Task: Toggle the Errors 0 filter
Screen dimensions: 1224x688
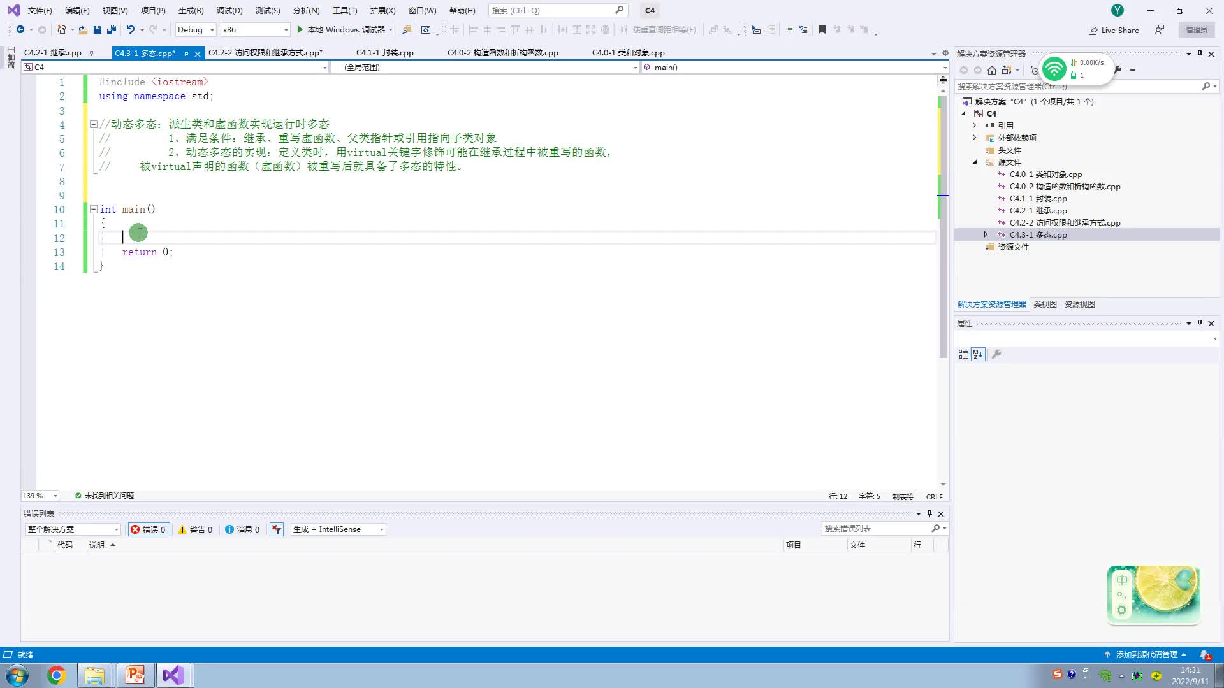Action: pyautogui.click(x=149, y=529)
